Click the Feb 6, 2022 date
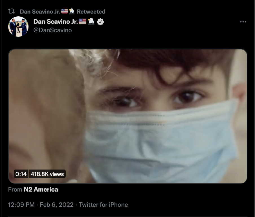The width and height of the screenshot is (255, 217). [x=57, y=205]
